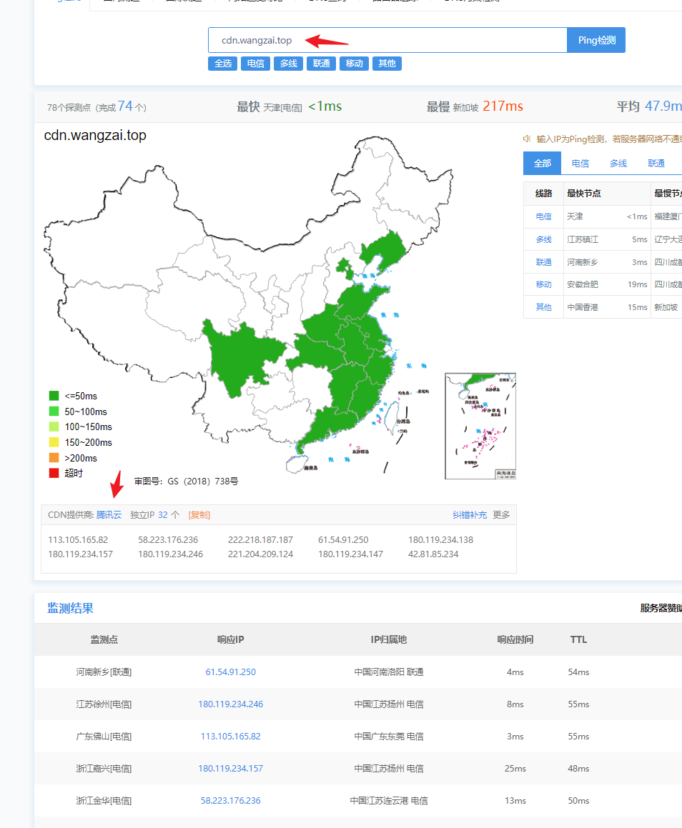The height and width of the screenshot is (828, 682).
Task: Expand the 更多 link in the CDN panel
Action: click(501, 514)
